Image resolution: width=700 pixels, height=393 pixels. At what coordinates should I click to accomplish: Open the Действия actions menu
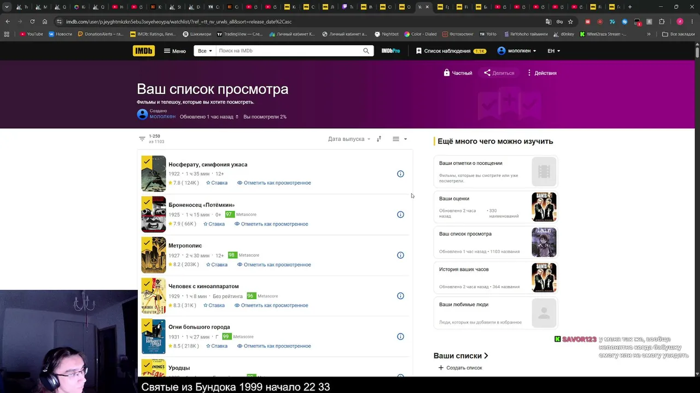tap(541, 73)
